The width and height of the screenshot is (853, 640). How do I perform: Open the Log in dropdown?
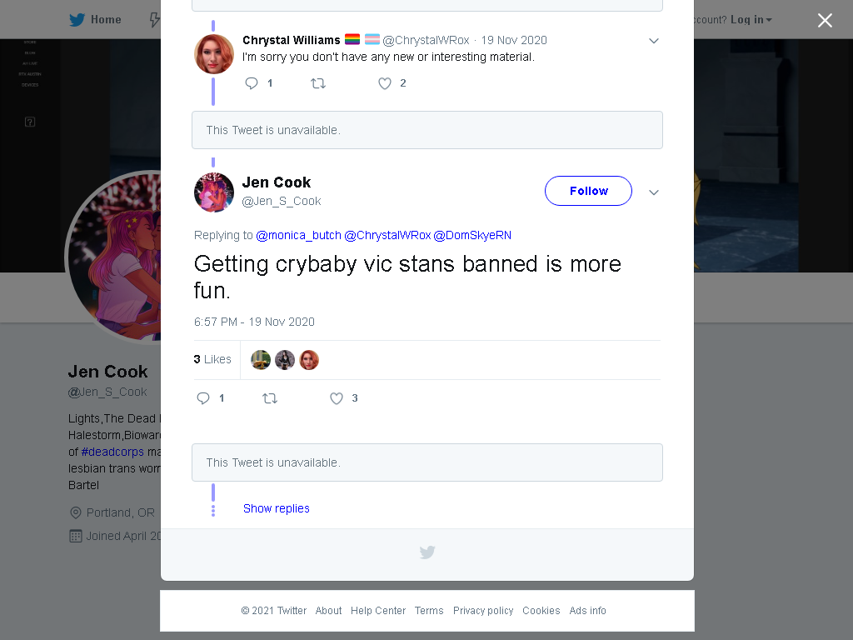751,20
